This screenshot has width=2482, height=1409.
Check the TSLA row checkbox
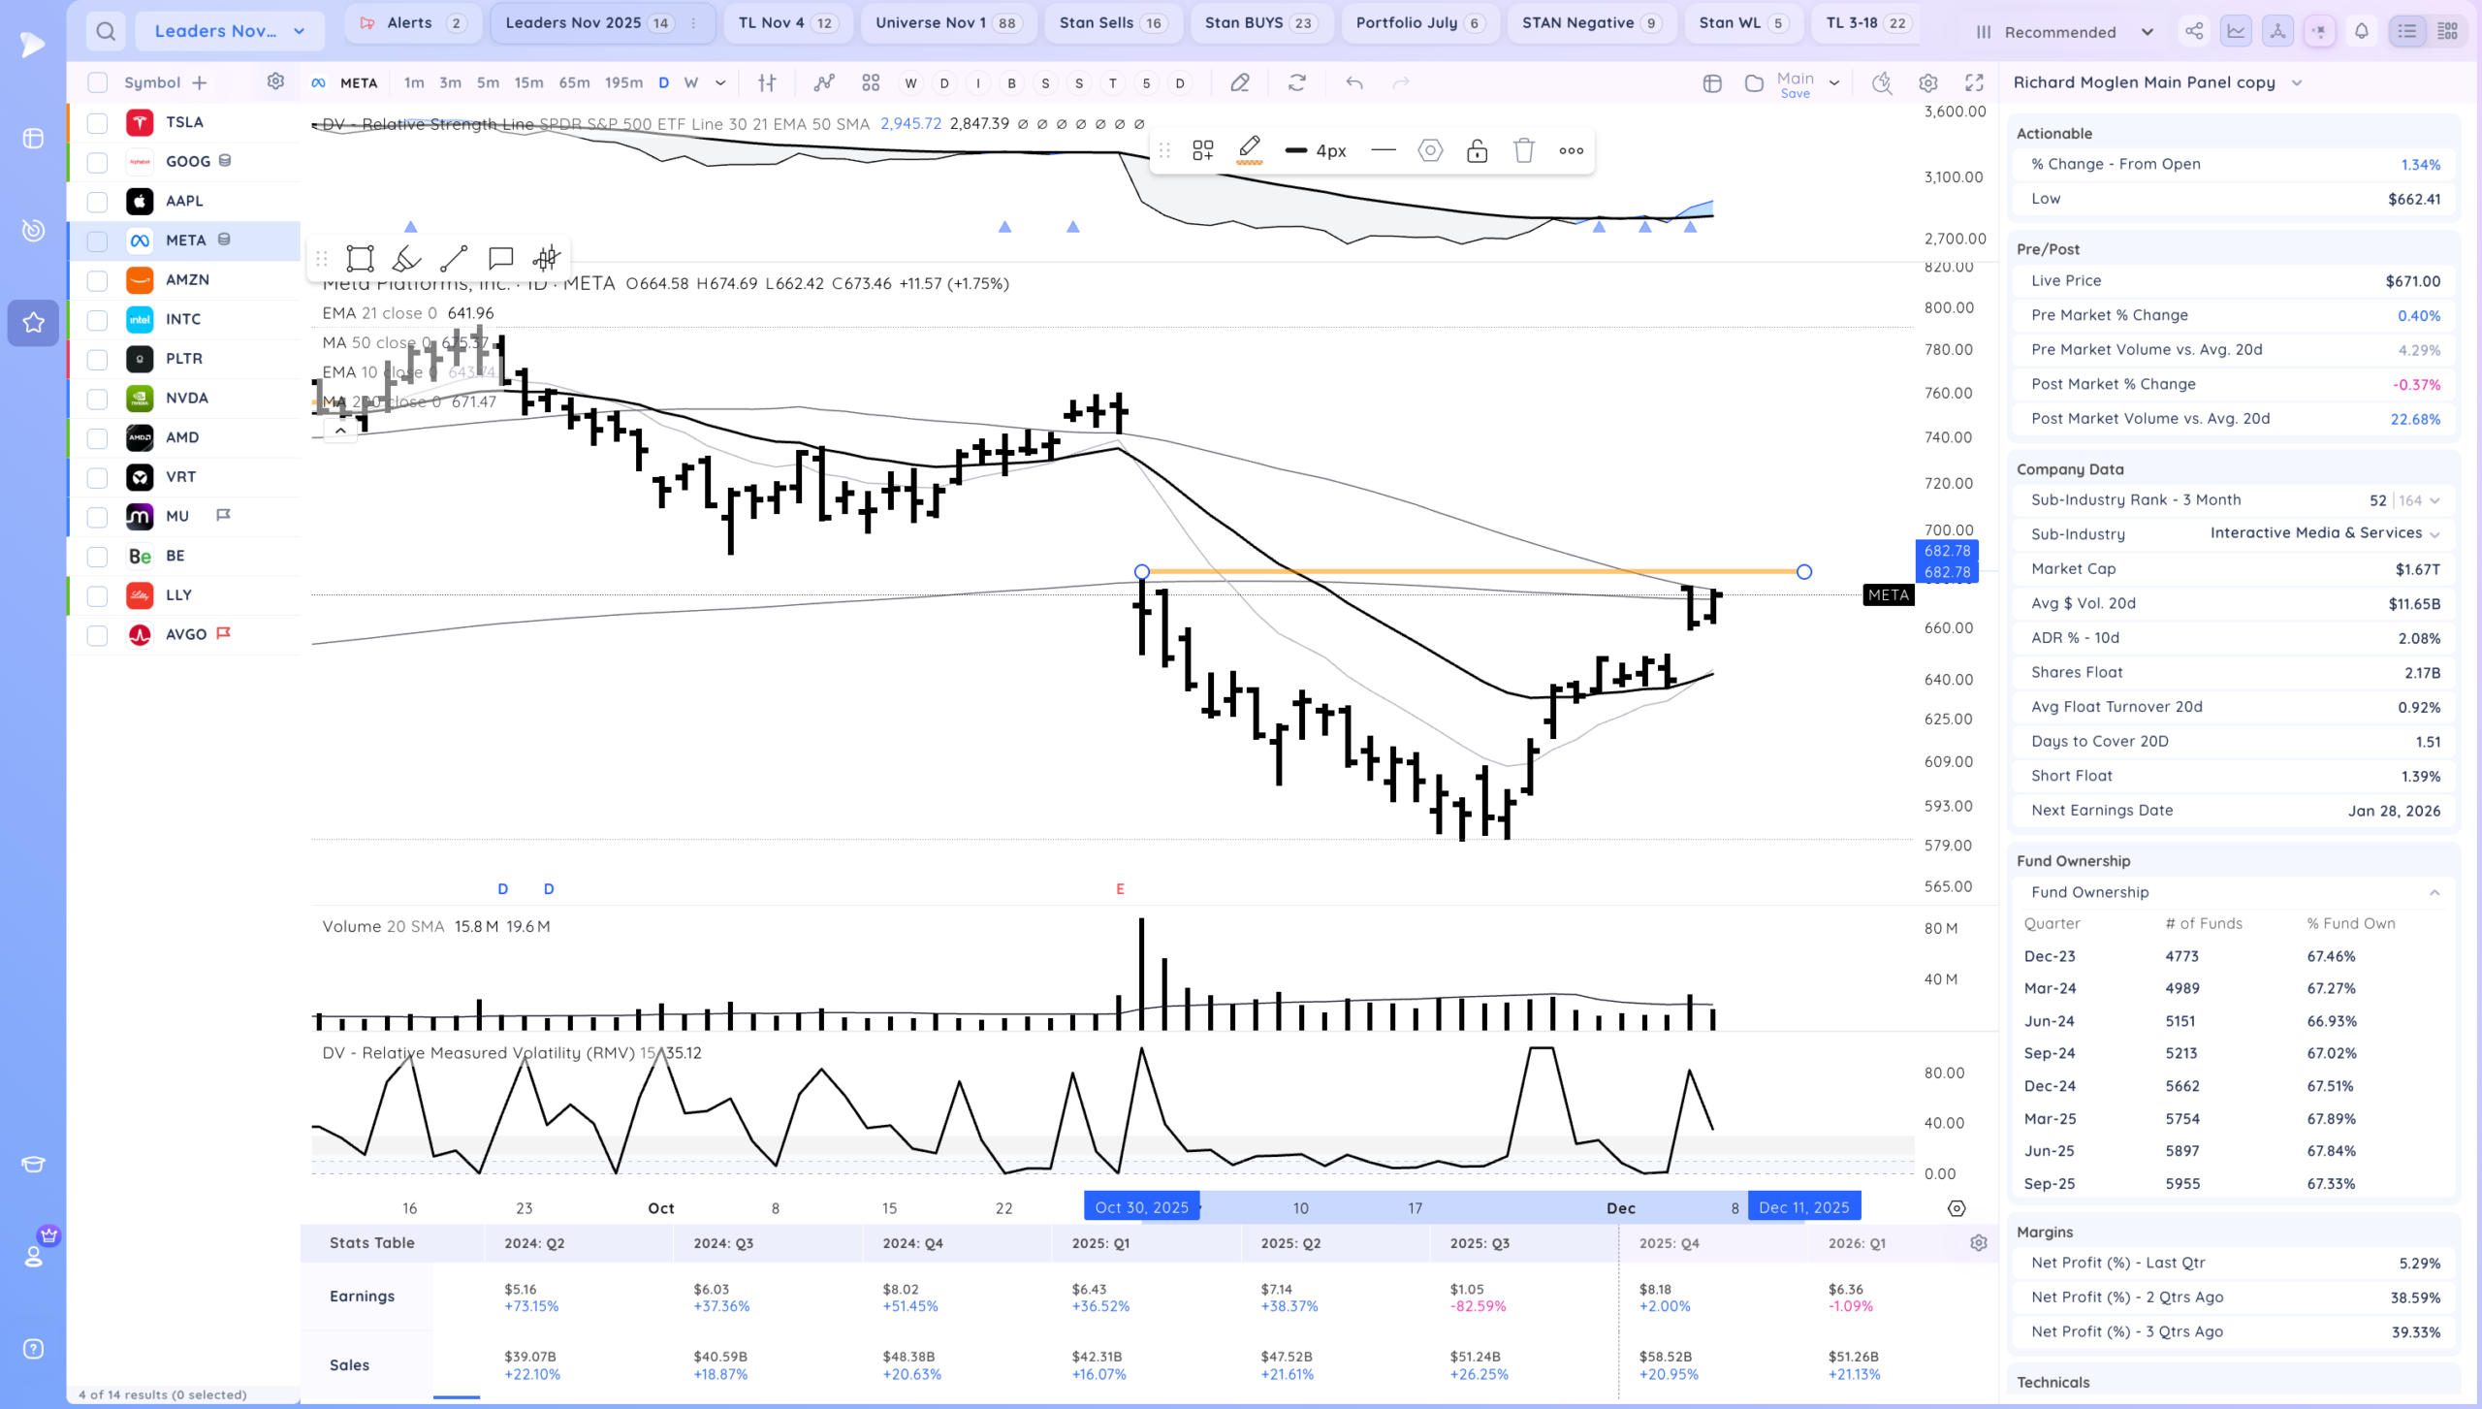coord(97,122)
